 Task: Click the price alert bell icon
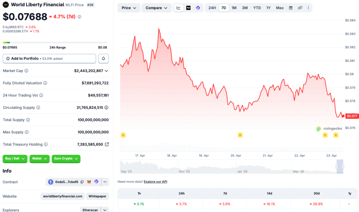pos(103,59)
